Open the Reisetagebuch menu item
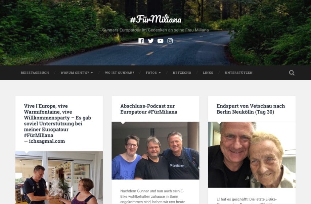 (35, 73)
